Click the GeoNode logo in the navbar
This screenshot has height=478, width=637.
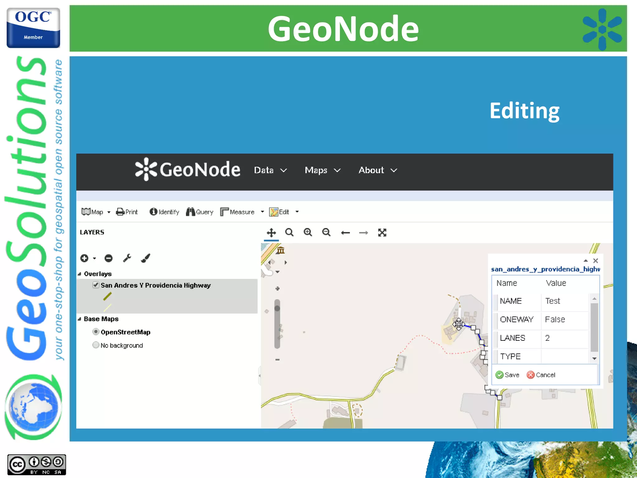(188, 170)
